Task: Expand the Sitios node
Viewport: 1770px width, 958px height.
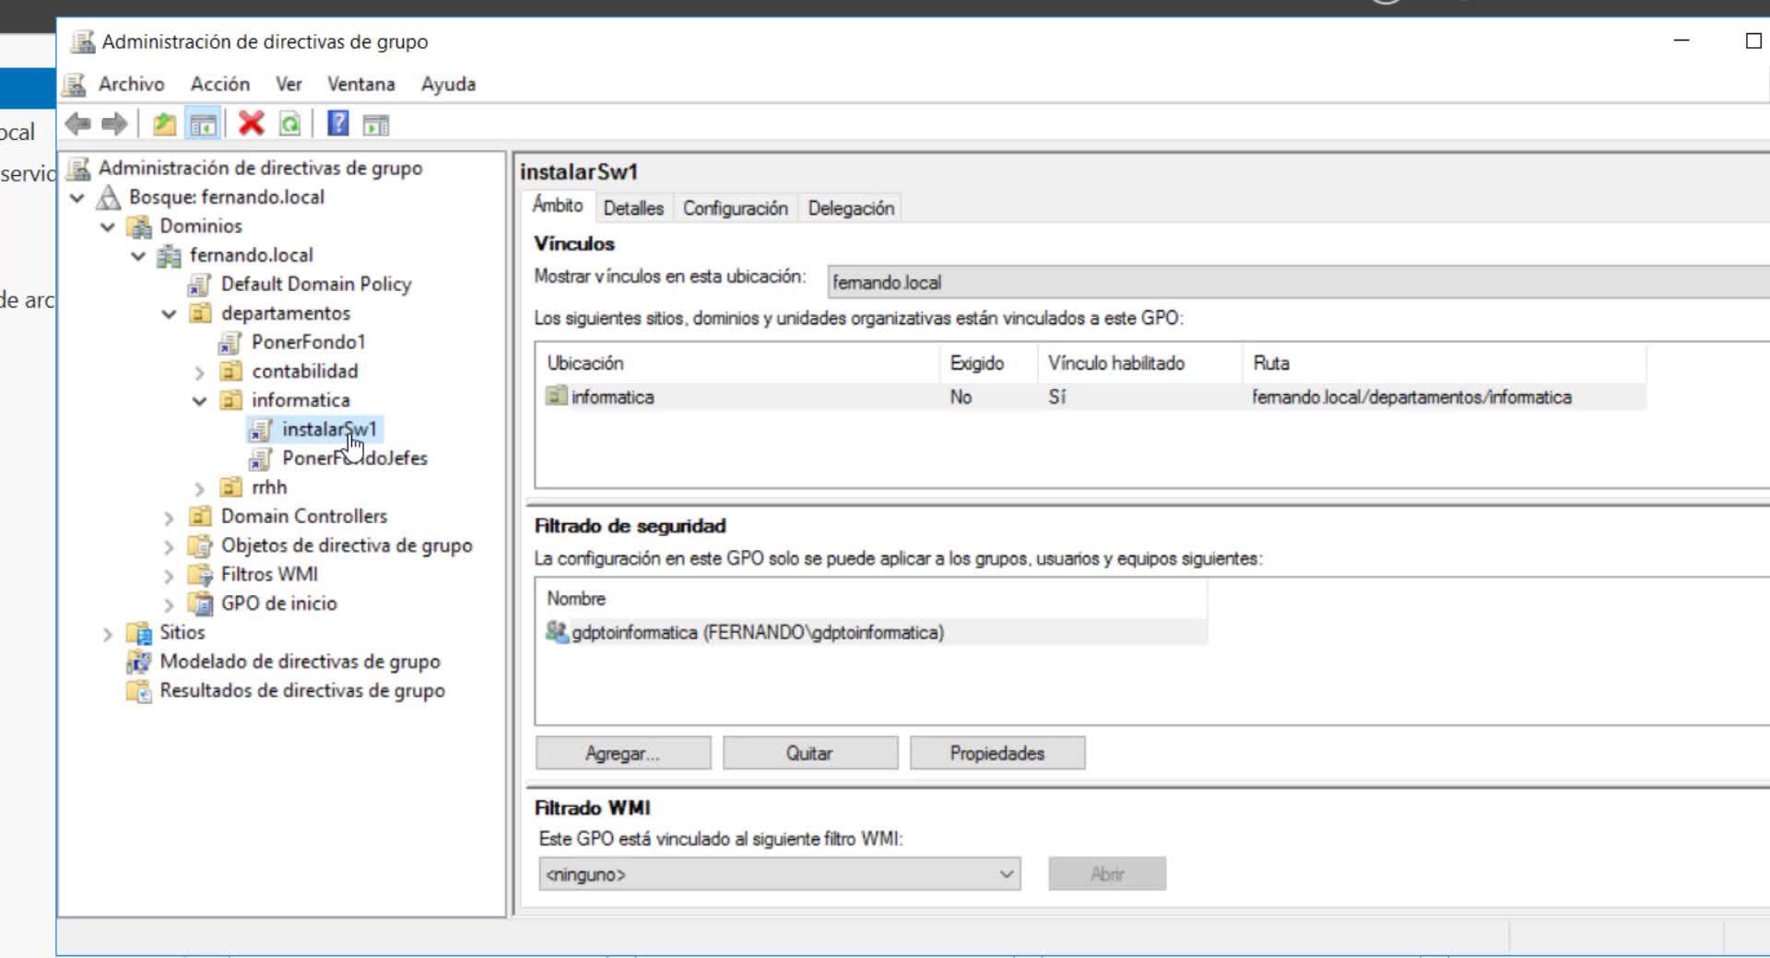Action: 108,634
